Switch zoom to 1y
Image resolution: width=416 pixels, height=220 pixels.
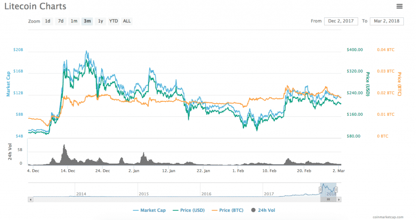click(100, 21)
